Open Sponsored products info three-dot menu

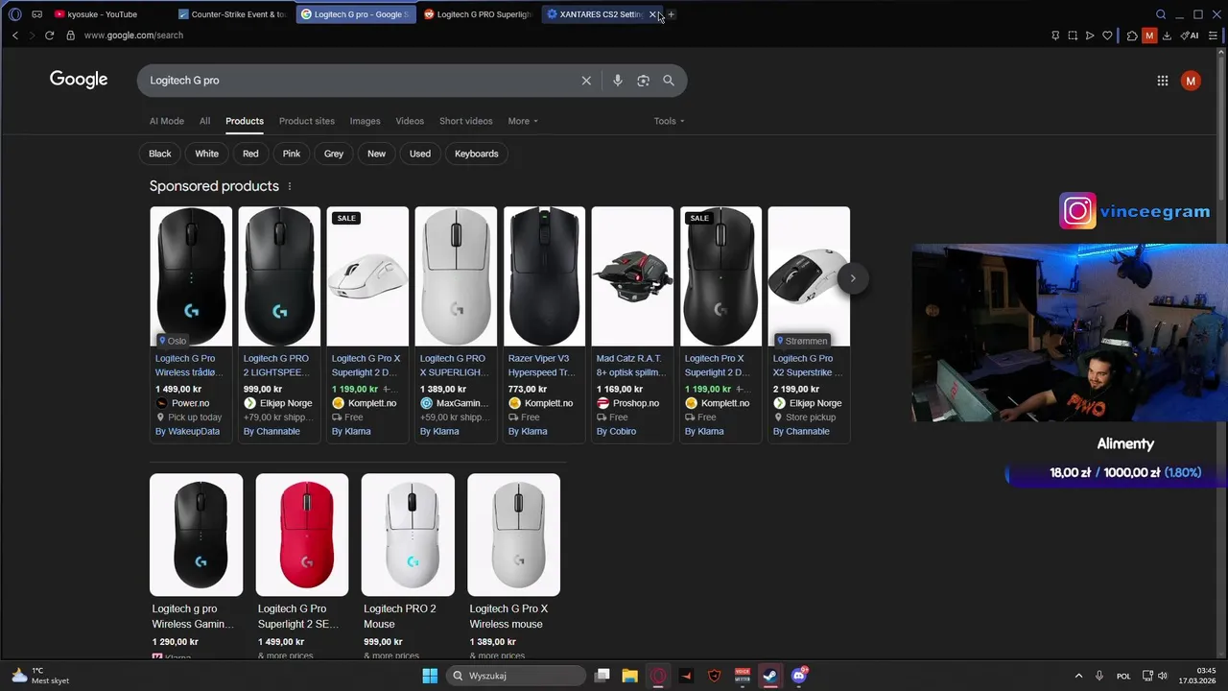click(x=289, y=186)
